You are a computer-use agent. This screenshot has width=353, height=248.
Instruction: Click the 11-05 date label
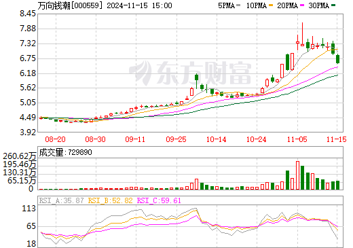click(297, 139)
